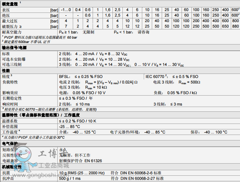The width and height of the screenshot is (240, 182).
Task: Click the 输出信号/电源 section header
Action: click(14, 48)
